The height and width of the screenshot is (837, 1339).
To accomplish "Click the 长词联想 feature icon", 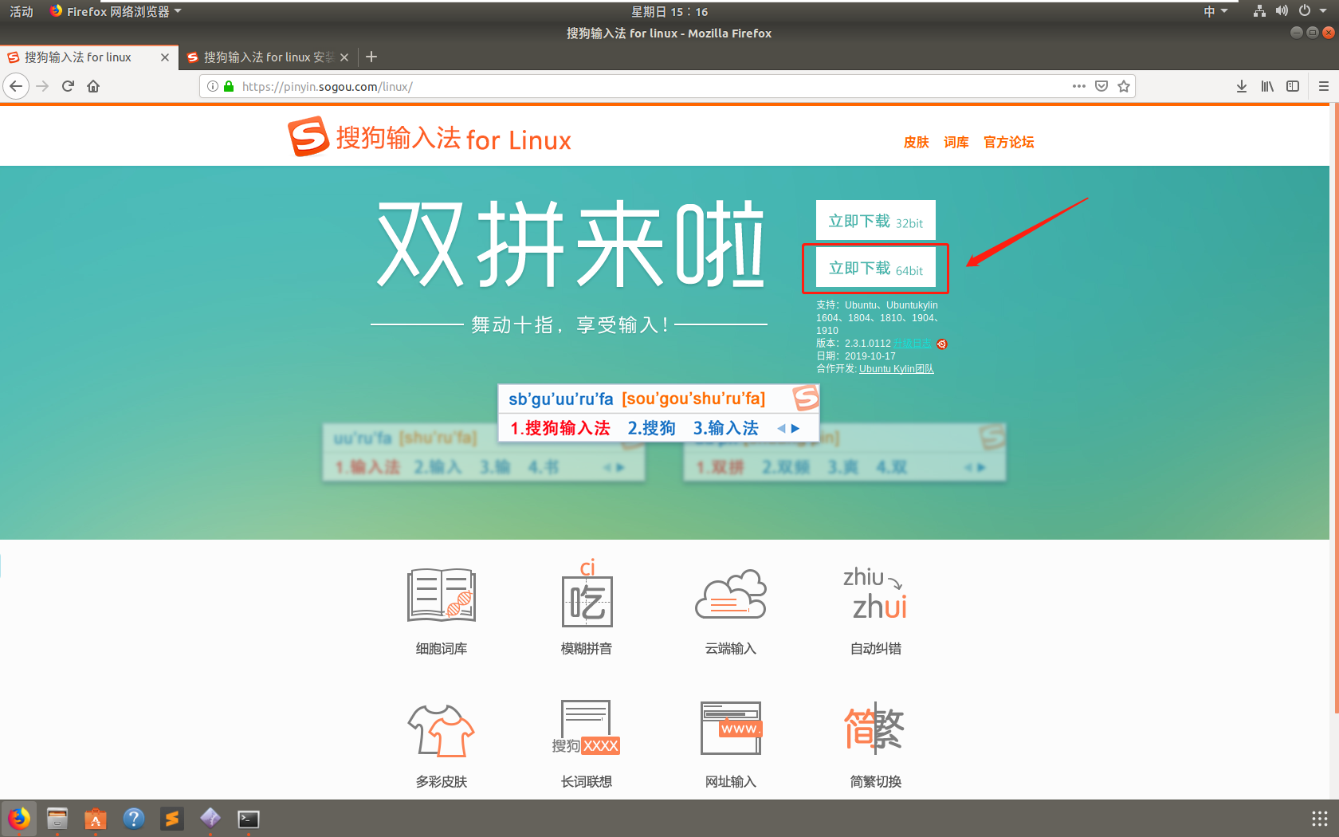I will click(x=586, y=728).
